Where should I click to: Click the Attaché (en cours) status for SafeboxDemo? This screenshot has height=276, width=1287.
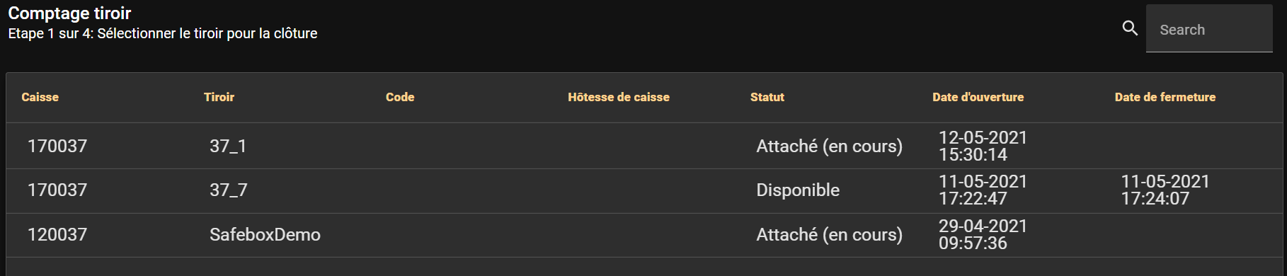[x=829, y=235]
